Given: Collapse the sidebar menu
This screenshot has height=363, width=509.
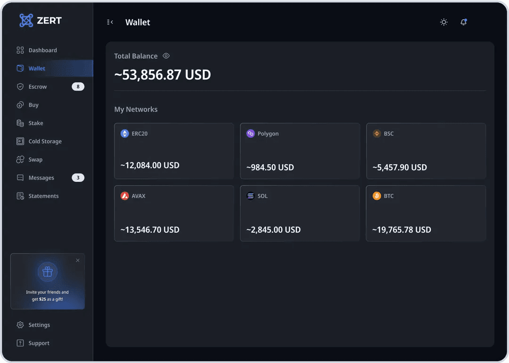Looking at the screenshot, I should point(110,22).
